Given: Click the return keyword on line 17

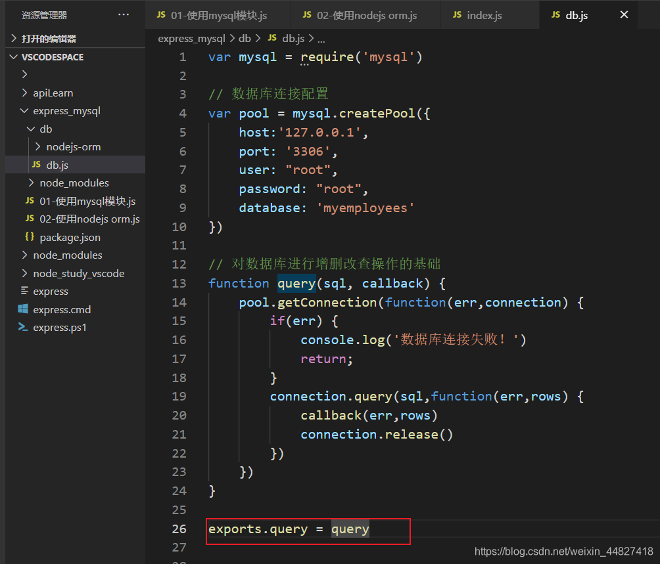Looking at the screenshot, I should click(x=323, y=359).
